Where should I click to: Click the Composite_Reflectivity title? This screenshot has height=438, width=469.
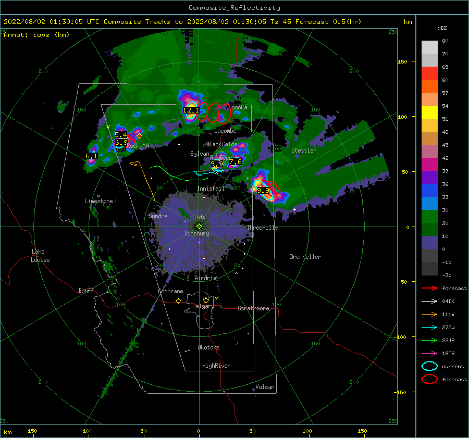click(234, 8)
